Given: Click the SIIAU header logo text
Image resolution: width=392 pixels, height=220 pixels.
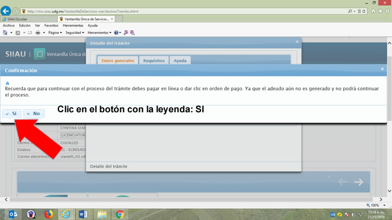Looking at the screenshot, I should (x=15, y=54).
